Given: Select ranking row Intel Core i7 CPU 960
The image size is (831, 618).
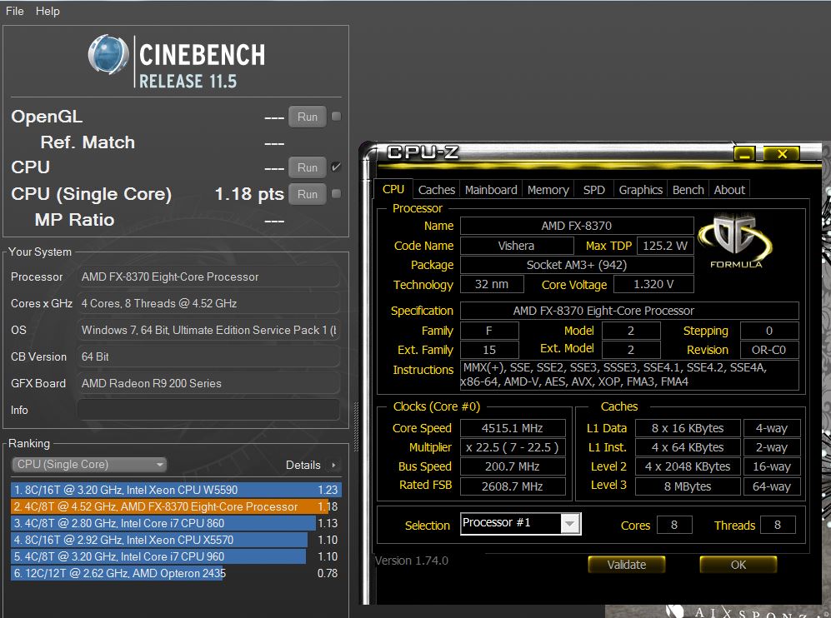Looking at the screenshot, I should (x=175, y=556).
